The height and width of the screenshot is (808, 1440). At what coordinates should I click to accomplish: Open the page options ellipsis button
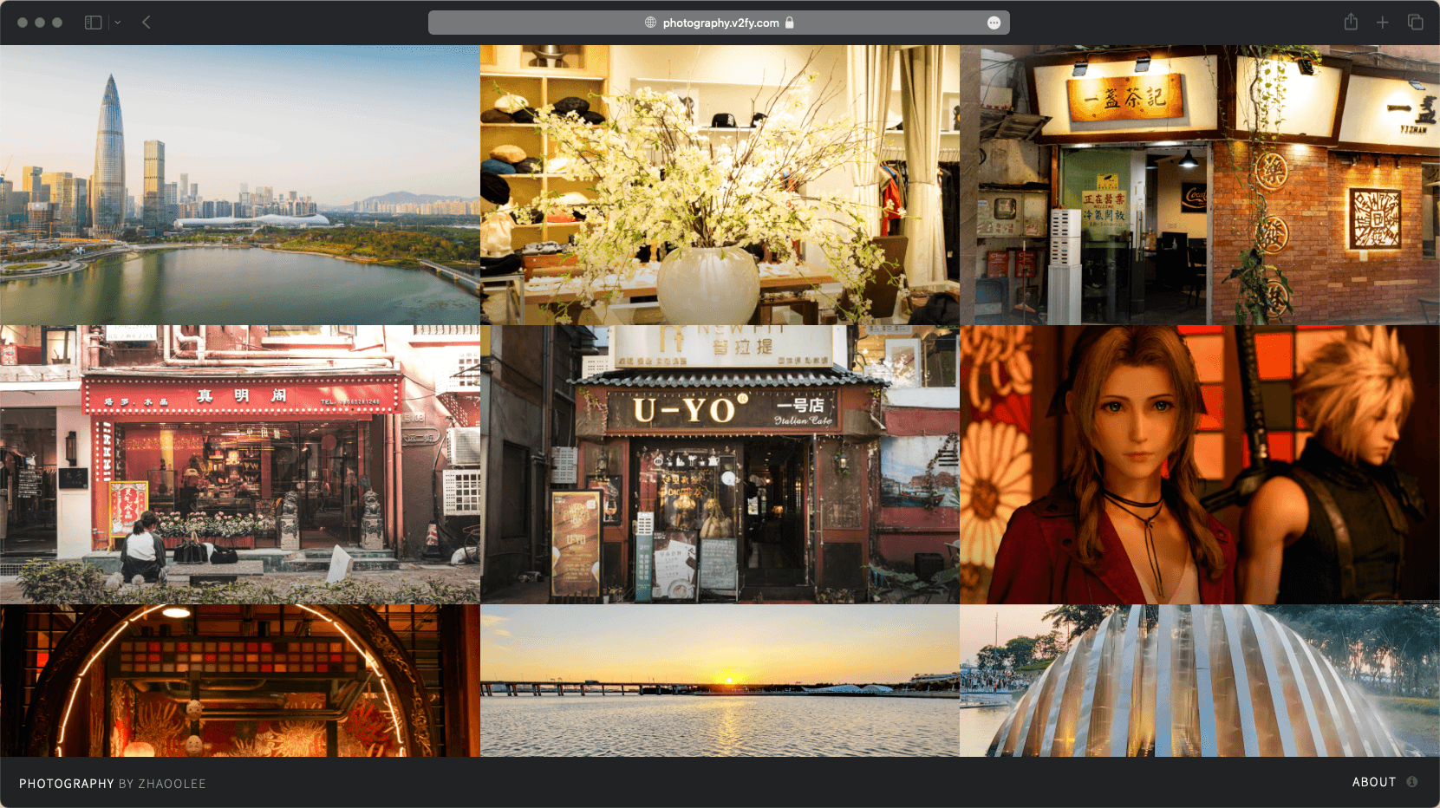pyautogui.click(x=994, y=23)
